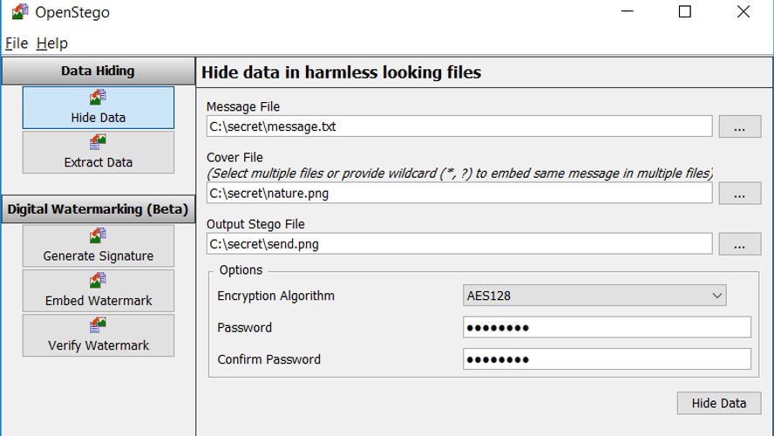
Task: Click the Password input field
Action: pyautogui.click(x=607, y=328)
